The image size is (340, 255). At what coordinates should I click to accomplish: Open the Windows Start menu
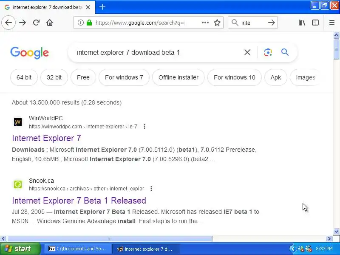(20, 249)
